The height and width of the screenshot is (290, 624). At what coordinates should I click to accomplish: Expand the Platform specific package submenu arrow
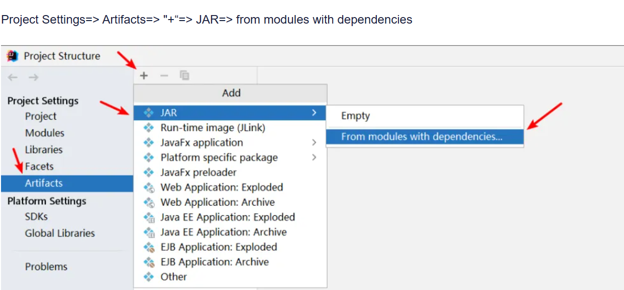click(x=314, y=158)
